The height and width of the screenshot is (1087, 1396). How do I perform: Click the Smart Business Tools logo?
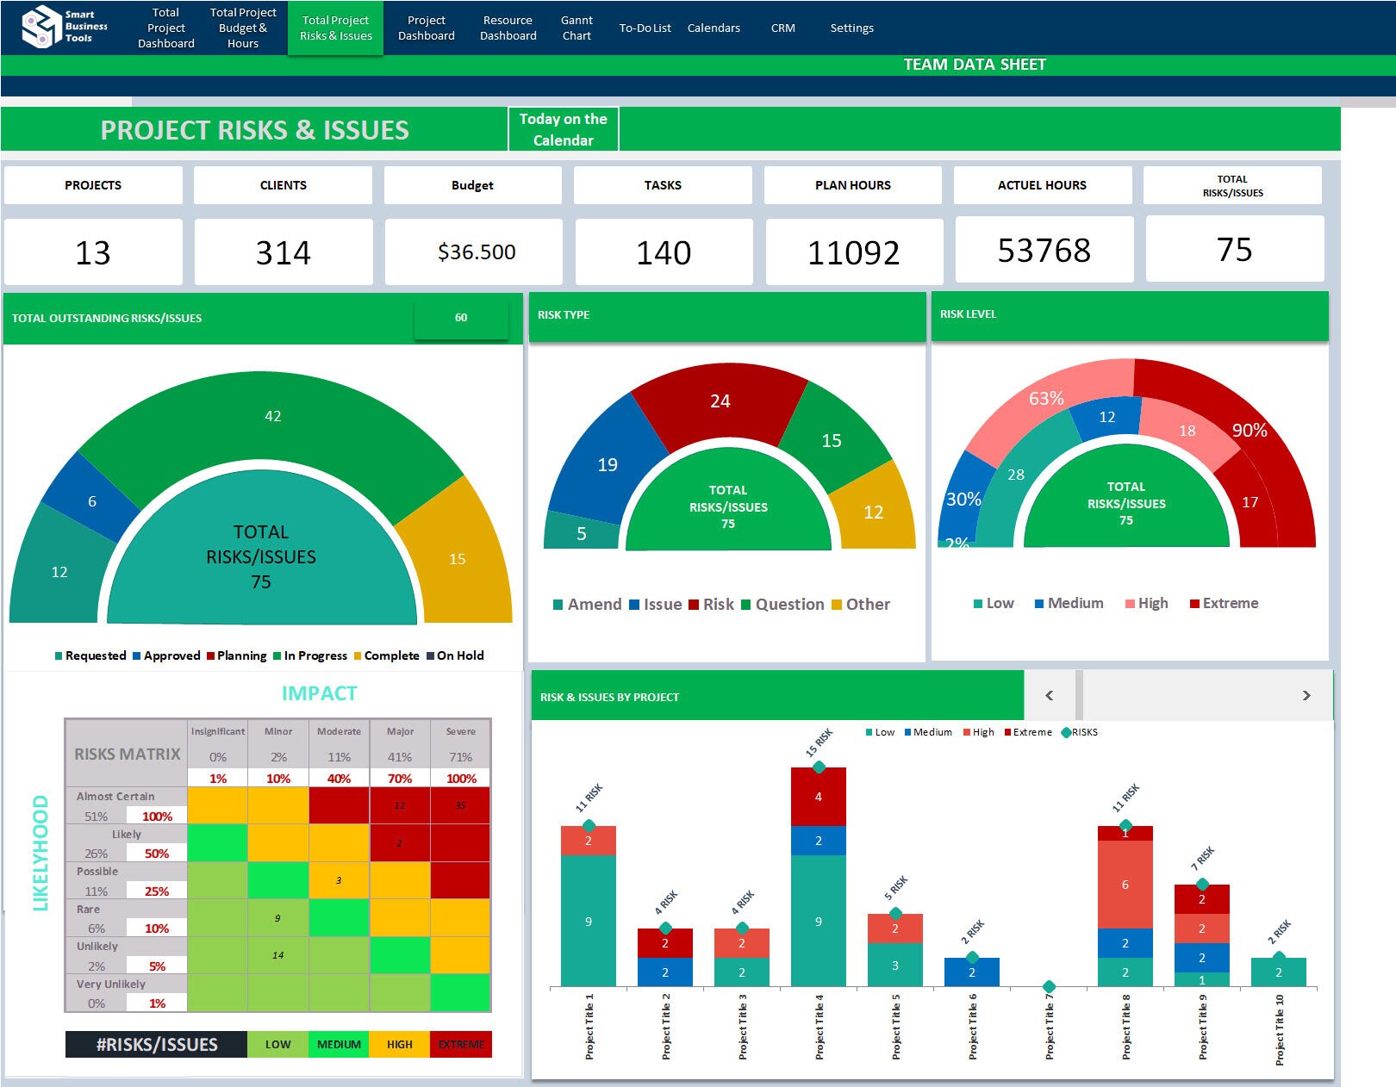click(65, 27)
